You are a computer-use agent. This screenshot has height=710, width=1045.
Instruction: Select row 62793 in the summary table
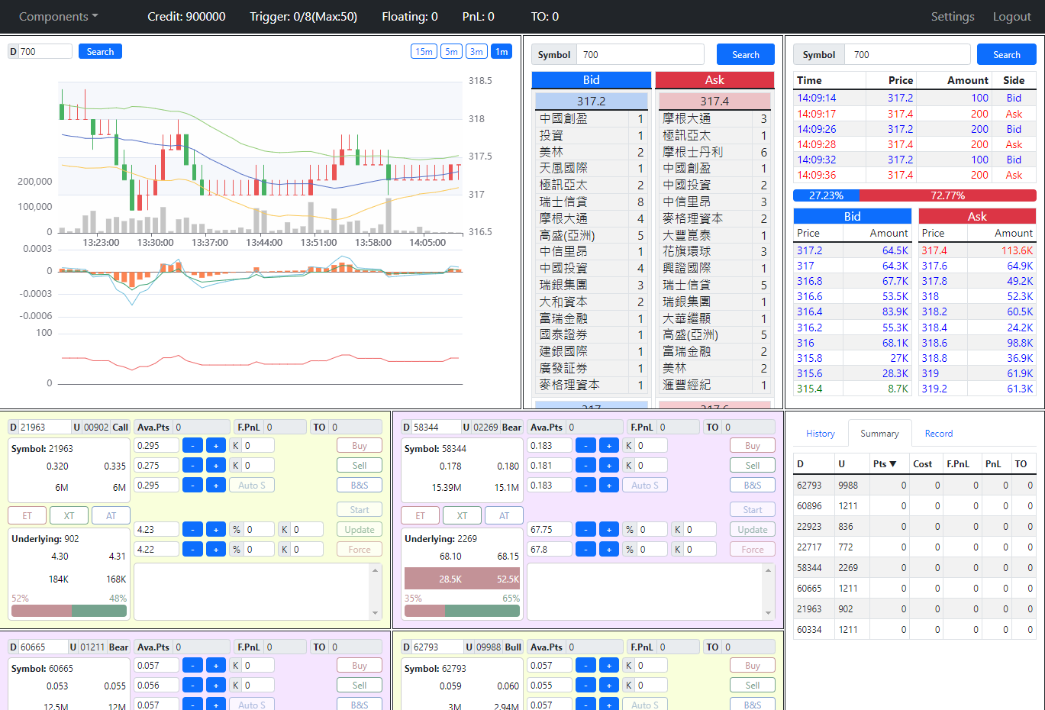(914, 486)
